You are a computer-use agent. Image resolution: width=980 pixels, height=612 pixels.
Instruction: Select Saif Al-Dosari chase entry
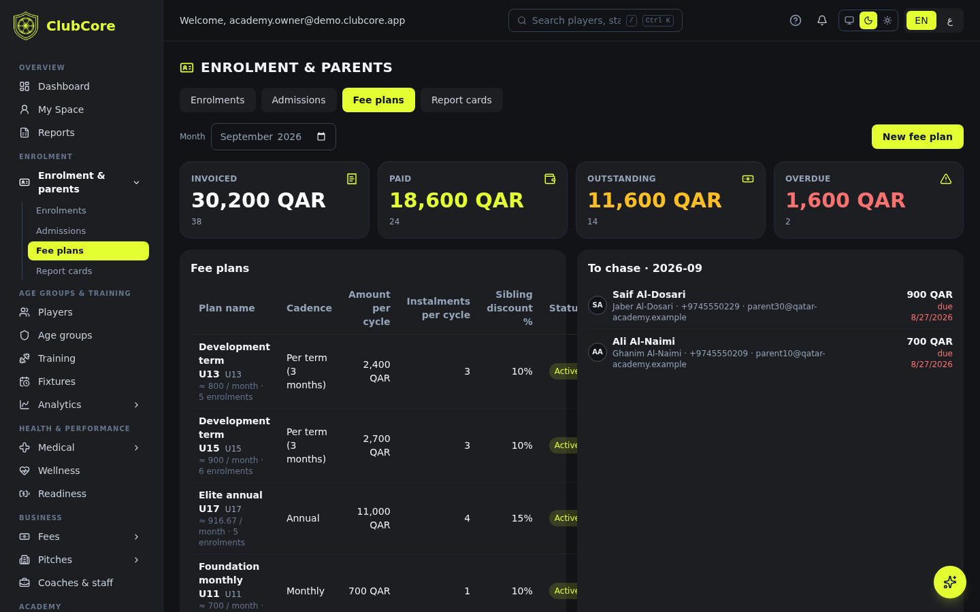click(x=770, y=305)
